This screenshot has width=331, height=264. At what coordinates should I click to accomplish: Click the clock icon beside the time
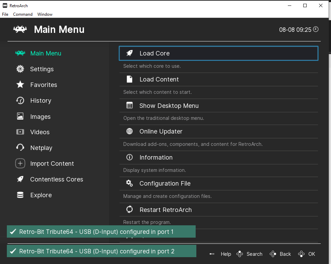(316, 29)
